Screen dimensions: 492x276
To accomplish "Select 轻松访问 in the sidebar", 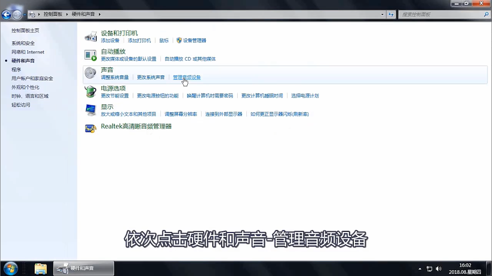I will [21, 105].
